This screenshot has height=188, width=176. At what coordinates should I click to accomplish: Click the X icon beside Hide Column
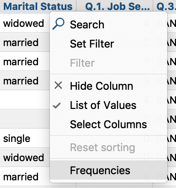pyautogui.click(x=58, y=85)
